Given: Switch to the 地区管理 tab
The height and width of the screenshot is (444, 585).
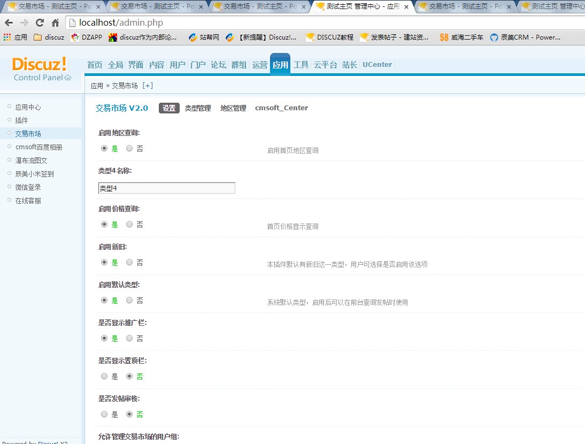Looking at the screenshot, I should click(x=233, y=108).
